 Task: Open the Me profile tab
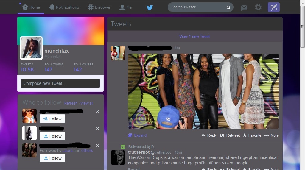125,7
